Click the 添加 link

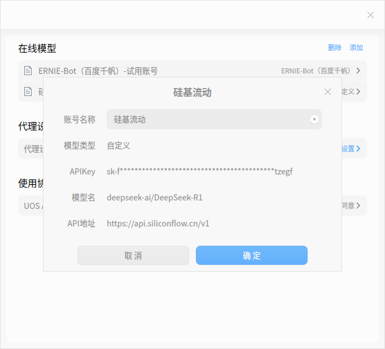(x=356, y=47)
